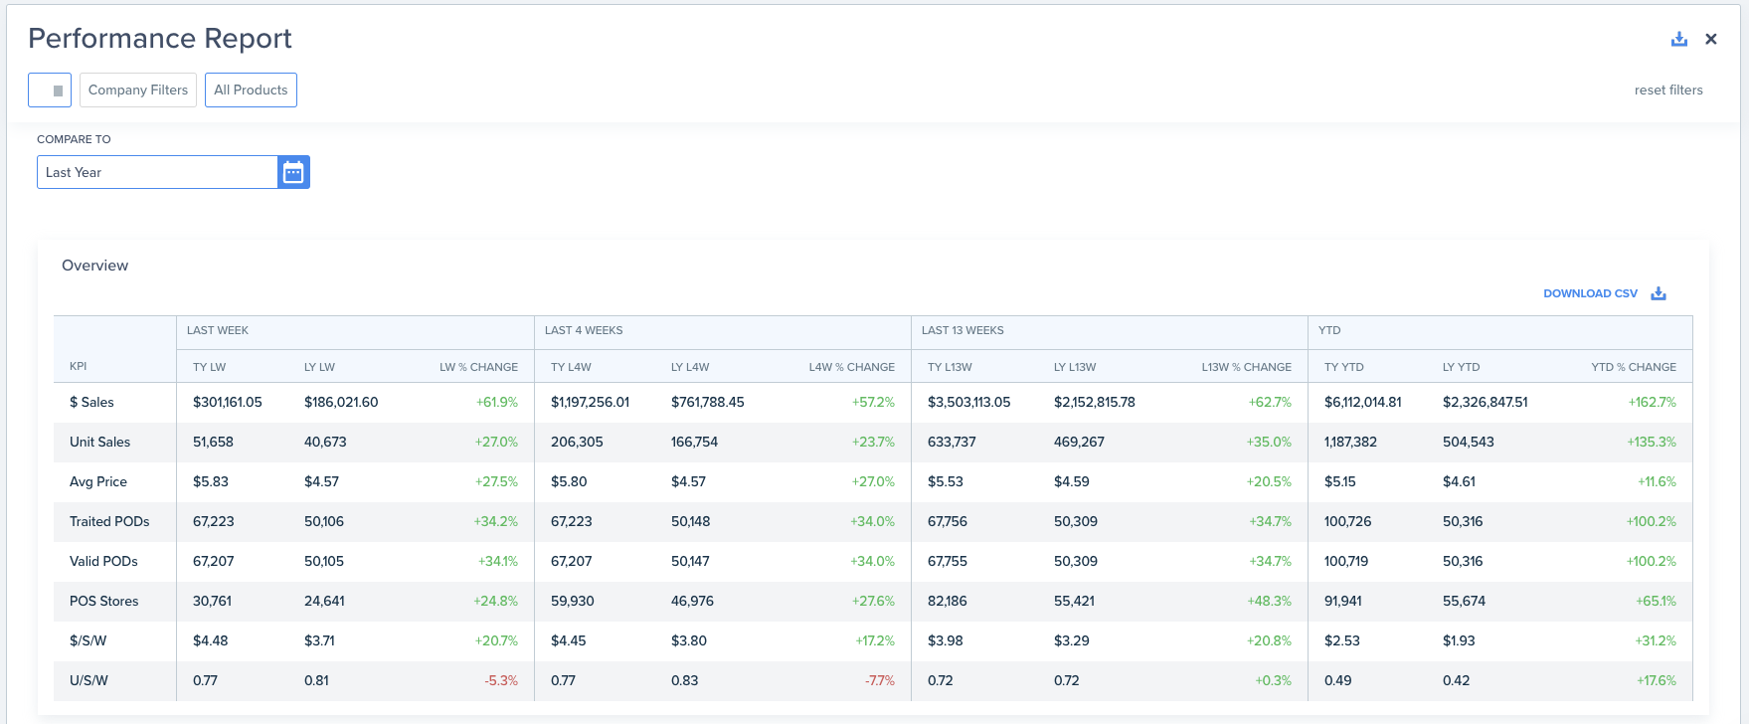Click the $1,197,256.01 value
This screenshot has height=724, width=1749.
click(x=591, y=402)
